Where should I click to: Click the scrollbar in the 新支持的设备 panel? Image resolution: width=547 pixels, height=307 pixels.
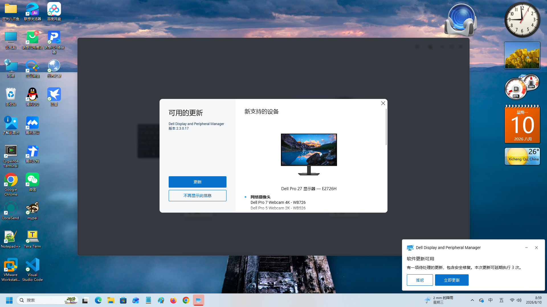tap(386, 127)
